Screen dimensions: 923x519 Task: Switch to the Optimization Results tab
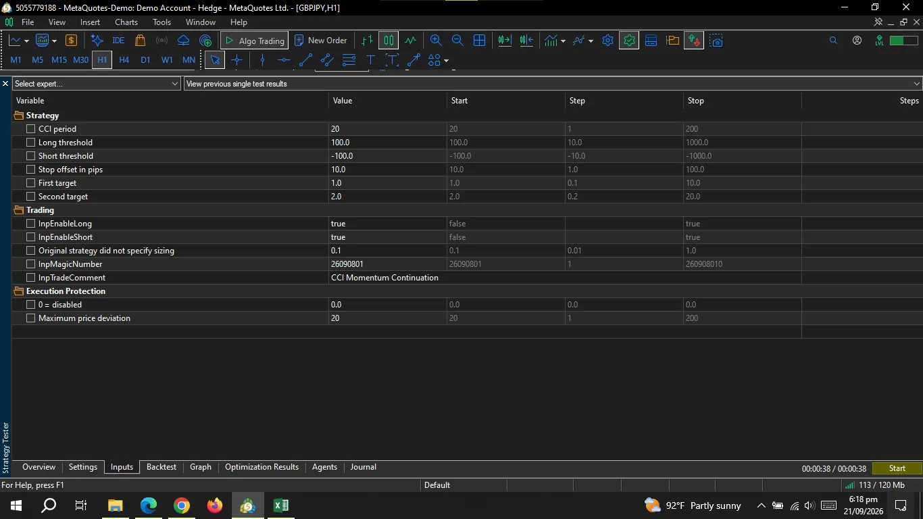(261, 467)
